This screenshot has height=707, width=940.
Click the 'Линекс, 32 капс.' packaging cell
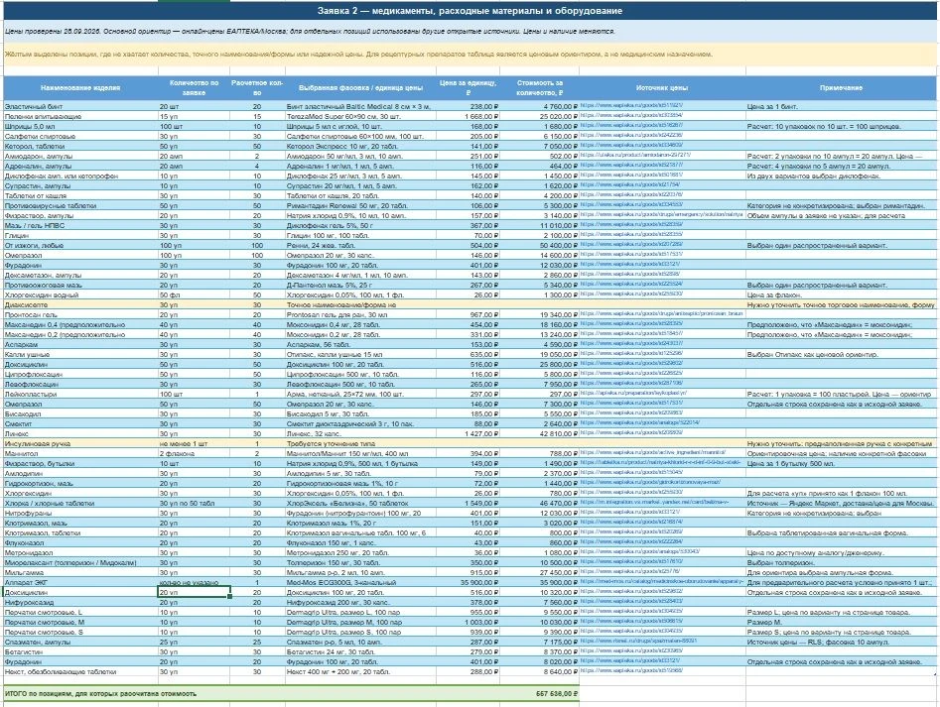(x=361, y=434)
